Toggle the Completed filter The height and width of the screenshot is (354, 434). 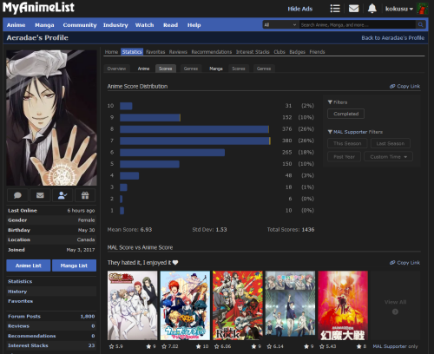[345, 114]
